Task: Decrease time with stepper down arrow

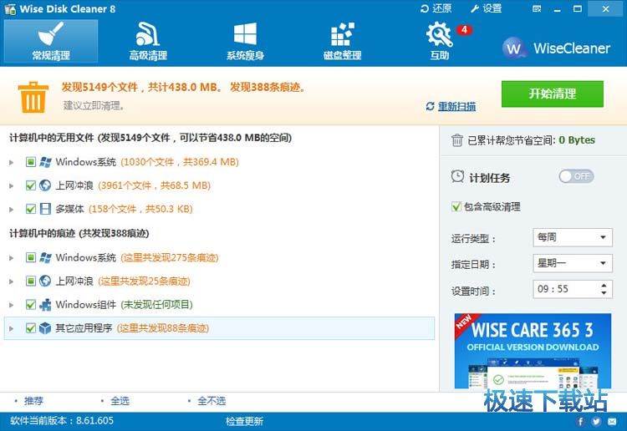Action: (604, 293)
